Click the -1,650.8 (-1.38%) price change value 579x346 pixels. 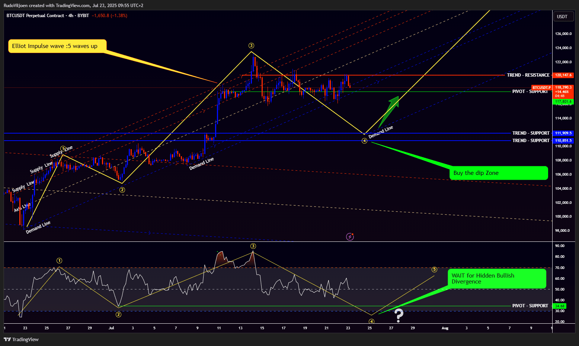tap(110, 16)
